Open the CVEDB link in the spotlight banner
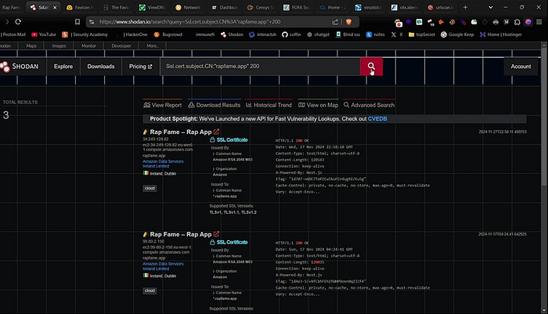 [x=377, y=119]
